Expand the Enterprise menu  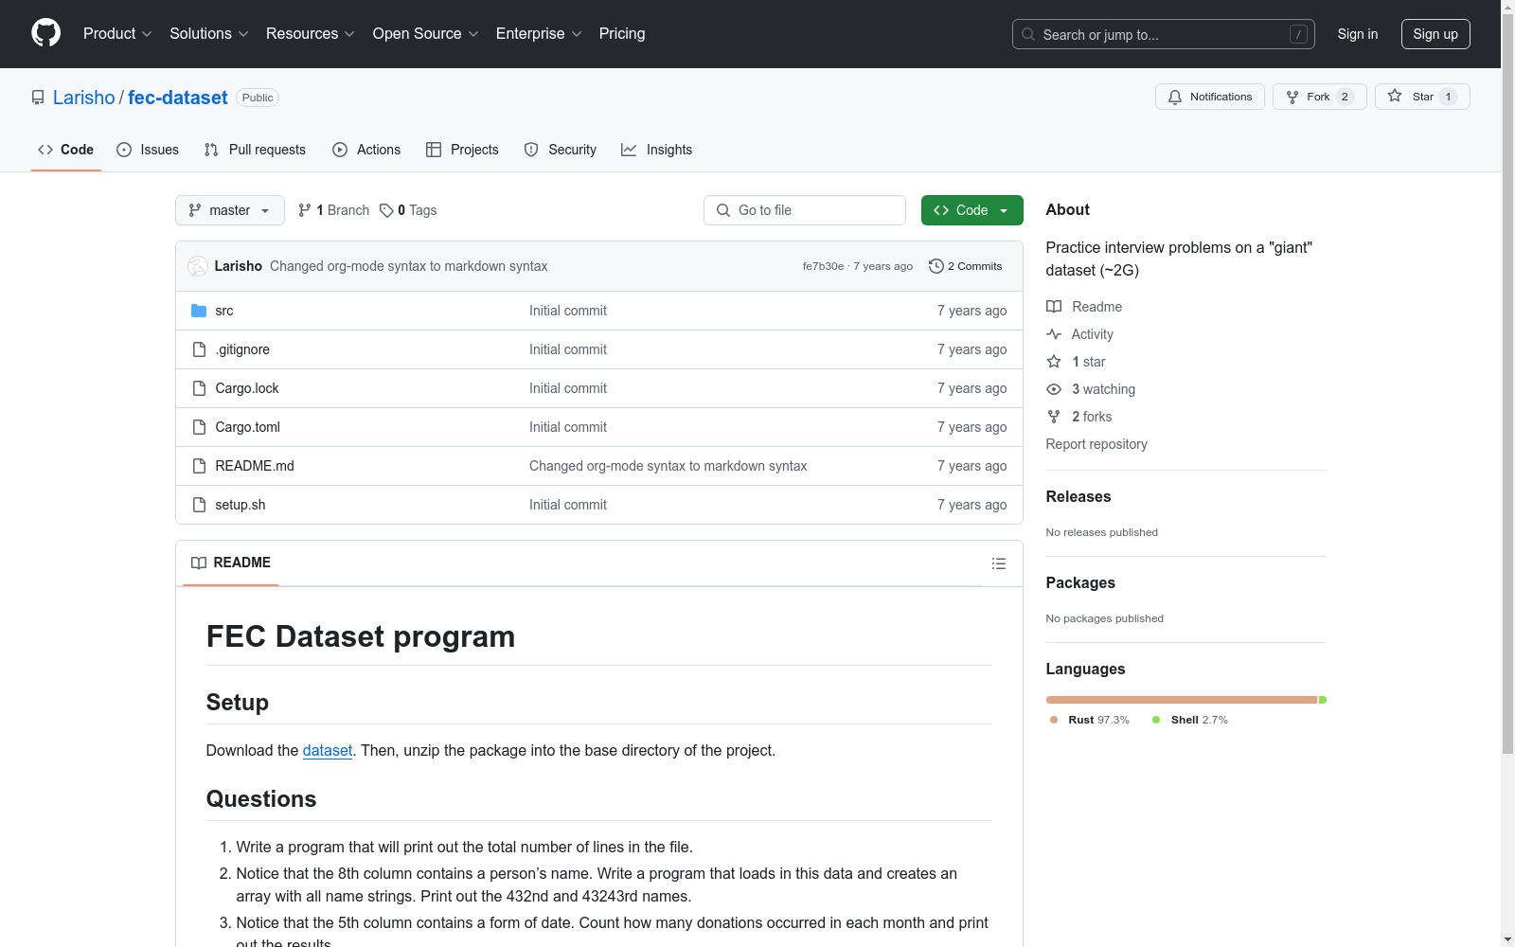tap(539, 33)
